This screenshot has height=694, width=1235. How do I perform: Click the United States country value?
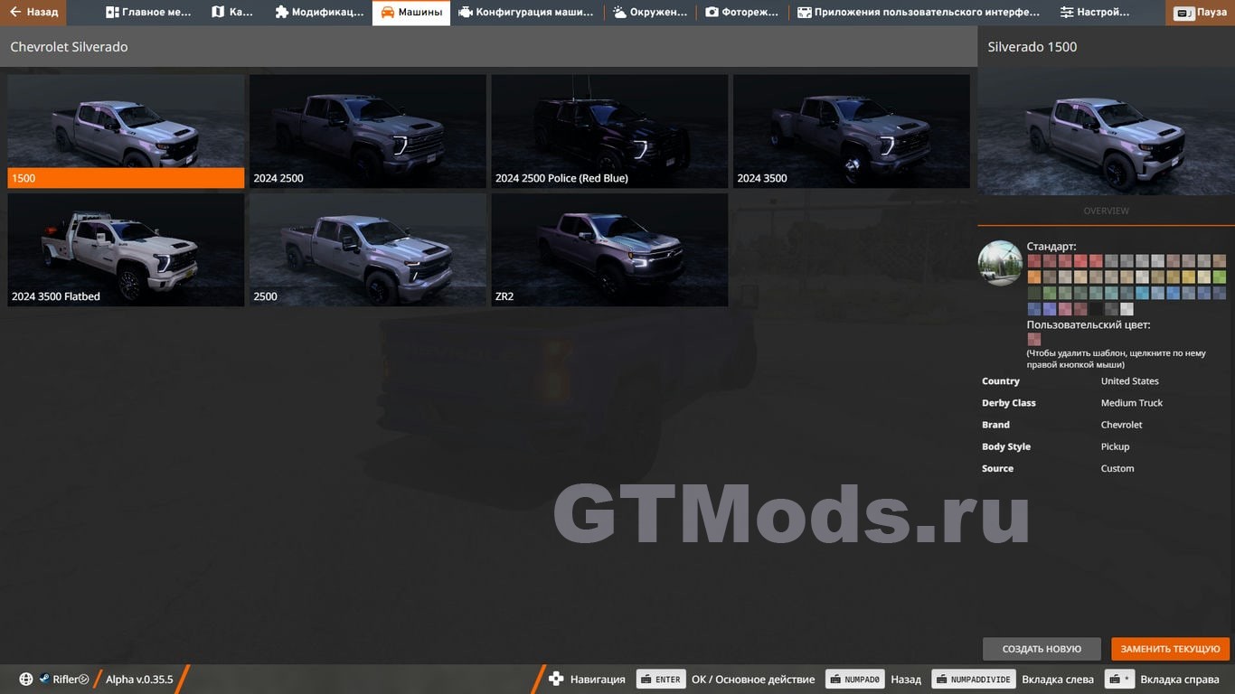(1130, 381)
